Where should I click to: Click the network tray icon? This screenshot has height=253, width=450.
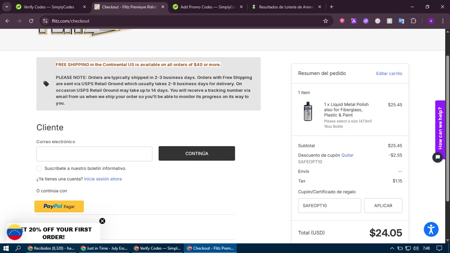(x=408, y=248)
